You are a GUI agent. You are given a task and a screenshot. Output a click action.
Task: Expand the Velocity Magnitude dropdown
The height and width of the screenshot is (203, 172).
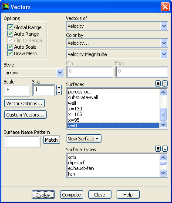[x=117, y=54]
